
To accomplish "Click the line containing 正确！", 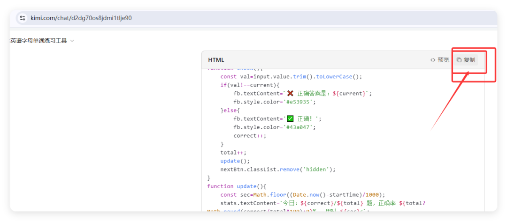I will [277, 119].
